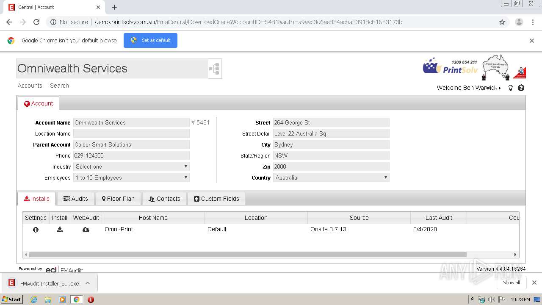Open media player taskbar icon

coord(62,299)
